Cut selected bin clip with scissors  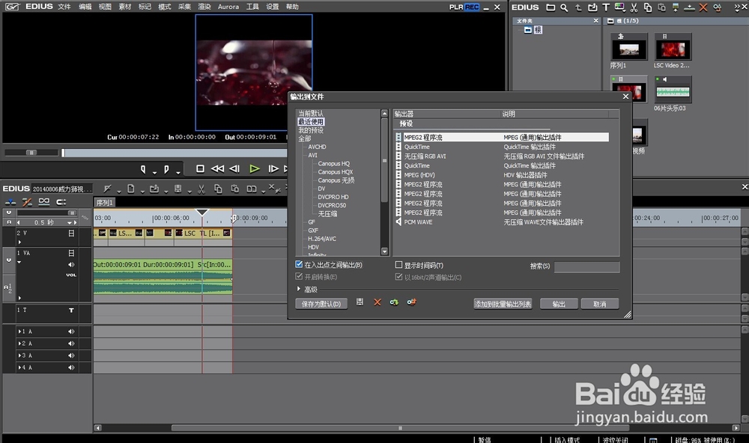point(634,7)
